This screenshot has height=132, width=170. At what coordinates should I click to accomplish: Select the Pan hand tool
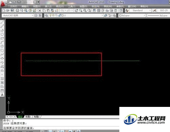point(76,11)
